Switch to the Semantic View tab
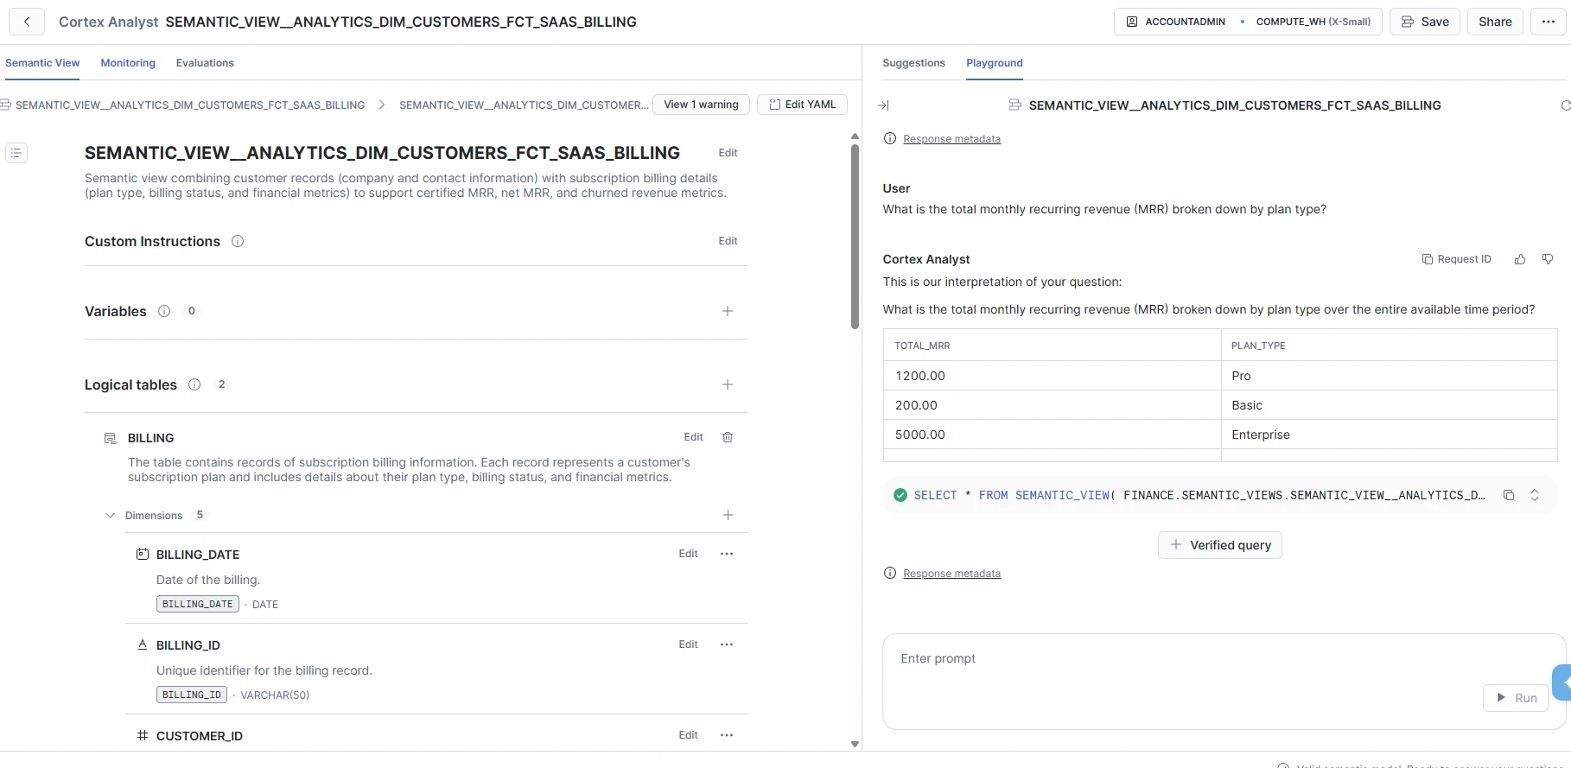The height and width of the screenshot is (768, 1571). (42, 63)
